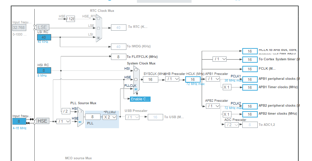The width and height of the screenshot is (312, 161).
Task: Click the To RTC output value box
Action: [x=119, y=28]
